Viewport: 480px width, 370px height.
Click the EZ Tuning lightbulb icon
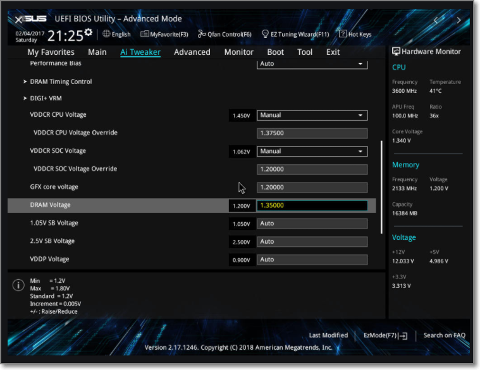tap(265, 34)
